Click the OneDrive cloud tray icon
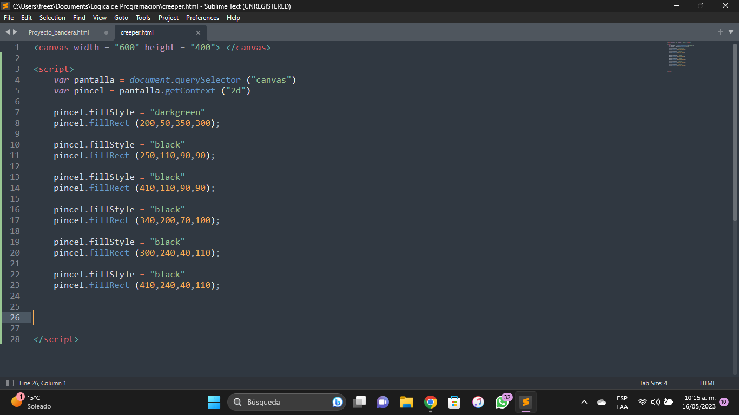 (602, 402)
